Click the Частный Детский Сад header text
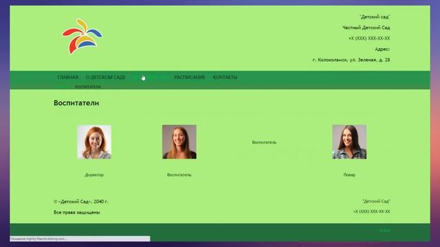Viewport: 440px width, 247px height. pyautogui.click(x=366, y=27)
